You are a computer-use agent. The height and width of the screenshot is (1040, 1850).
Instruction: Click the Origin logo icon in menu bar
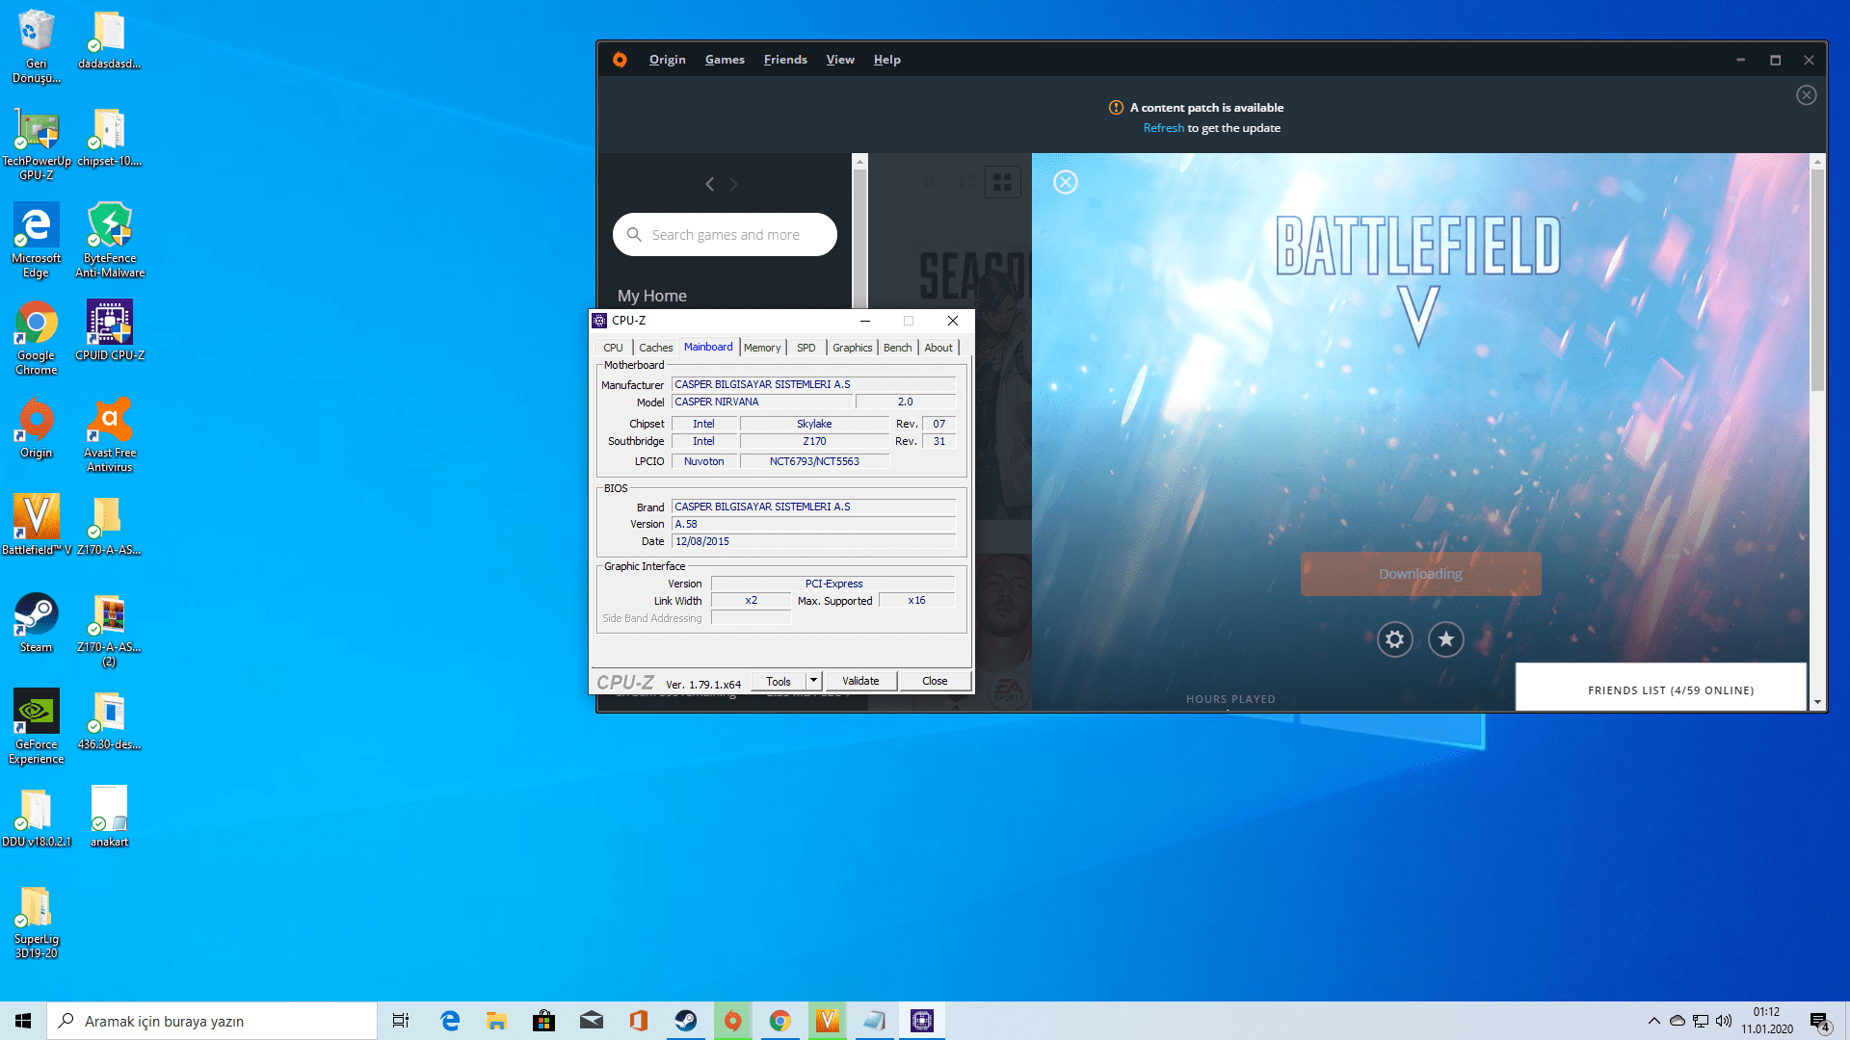pos(620,60)
